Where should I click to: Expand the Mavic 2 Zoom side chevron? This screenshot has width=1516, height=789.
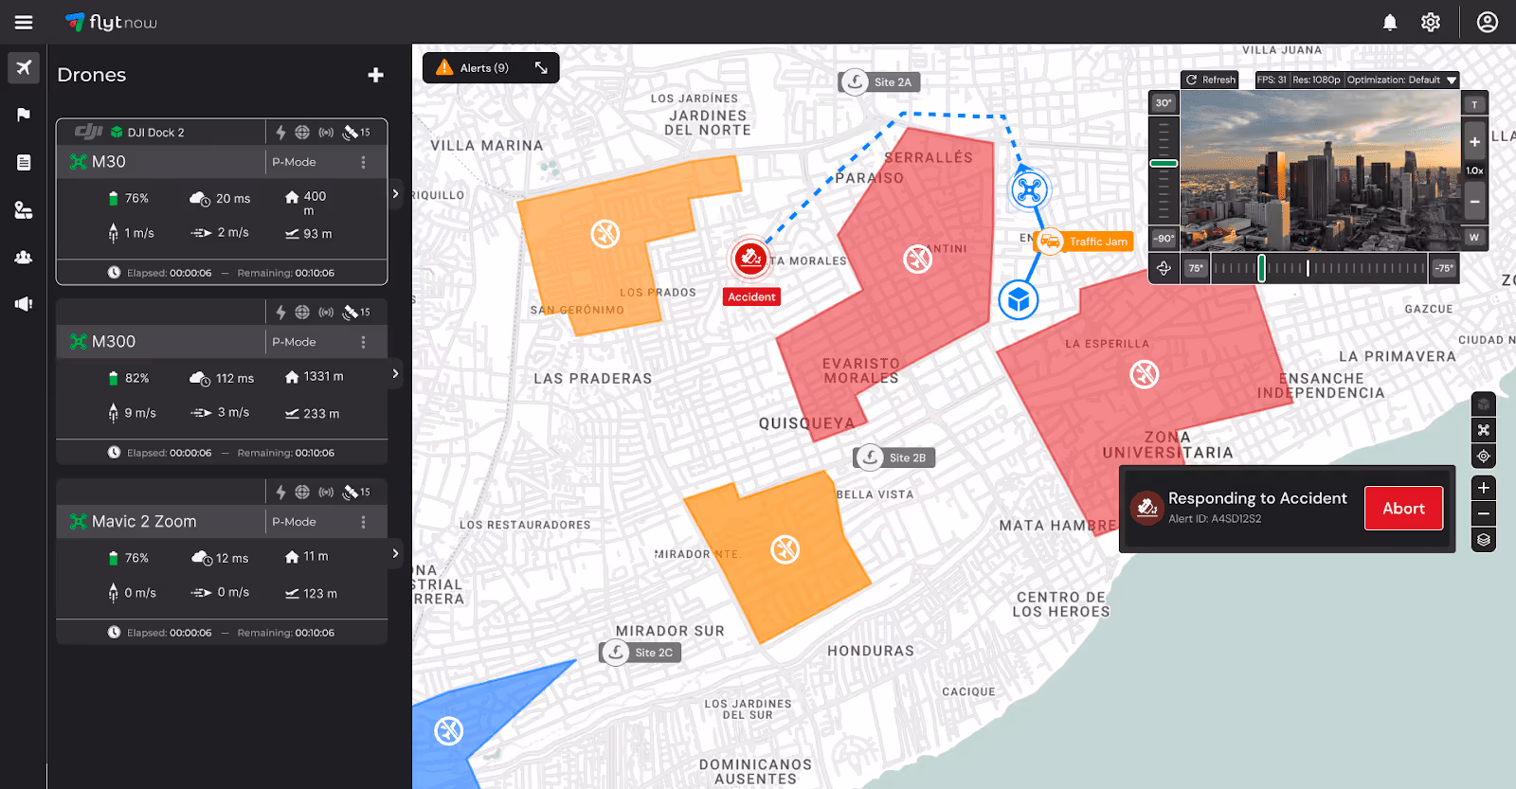pyautogui.click(x=395, y=553)
